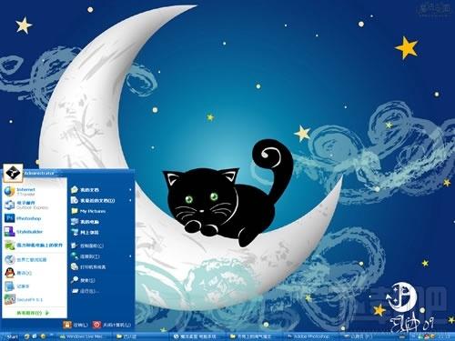Viewport: 455px width, 341px height.
Task: Launch Outlook Express email entry
Action: click(34, 205)
